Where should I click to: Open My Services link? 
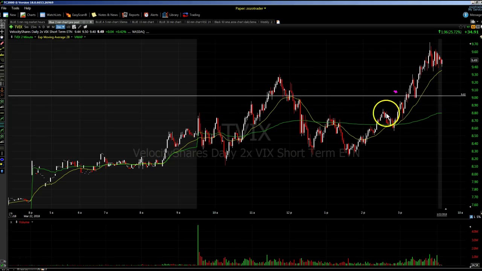tap(475, 9)
